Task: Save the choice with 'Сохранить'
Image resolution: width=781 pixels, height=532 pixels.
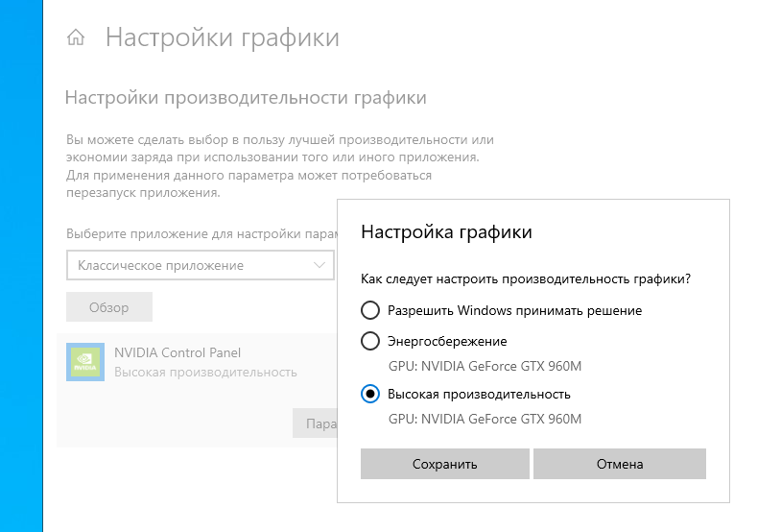Action: 445,464
